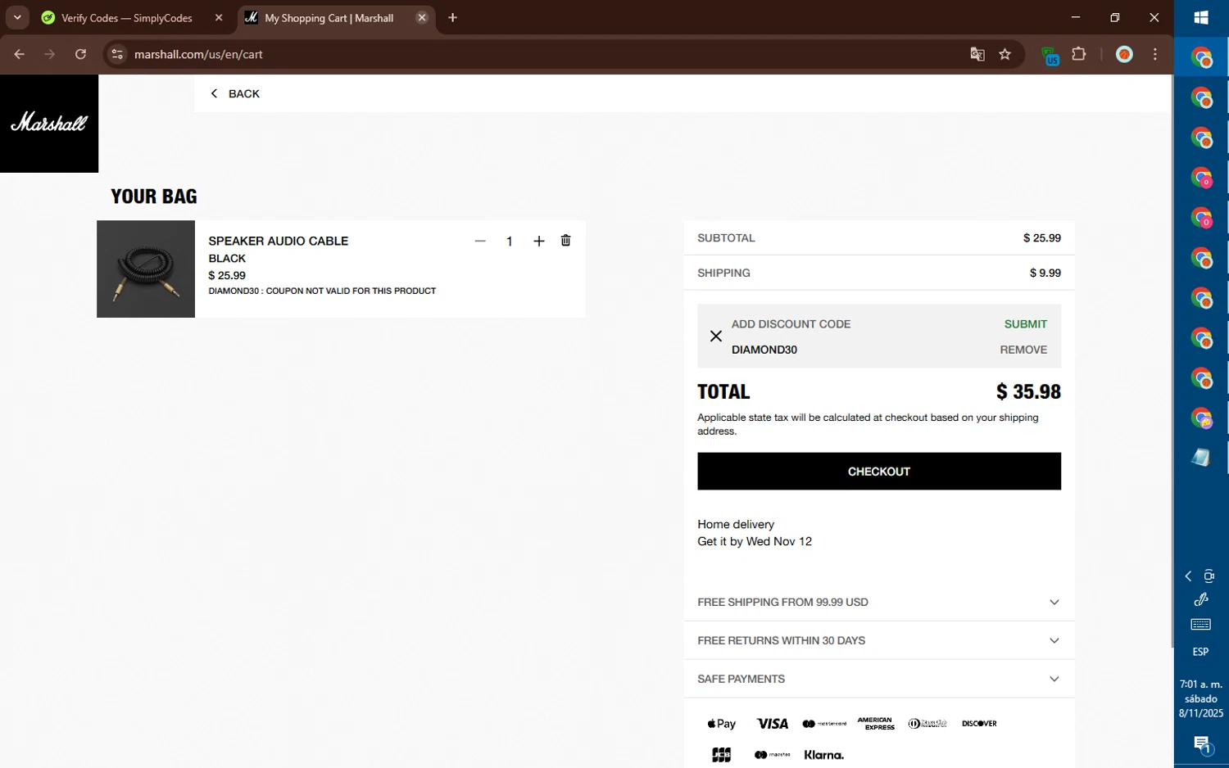Open the SPEAKER AUDIO CABLE product title
The image size is (1229, 768).
point(279,241)
